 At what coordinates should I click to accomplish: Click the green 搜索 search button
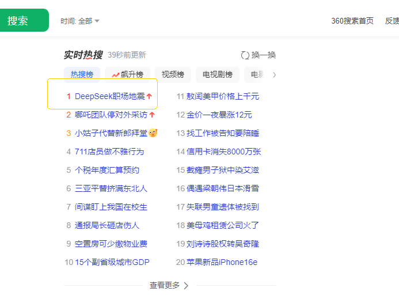24,20
